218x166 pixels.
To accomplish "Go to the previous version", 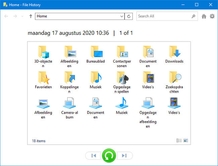I will point(94,156).
